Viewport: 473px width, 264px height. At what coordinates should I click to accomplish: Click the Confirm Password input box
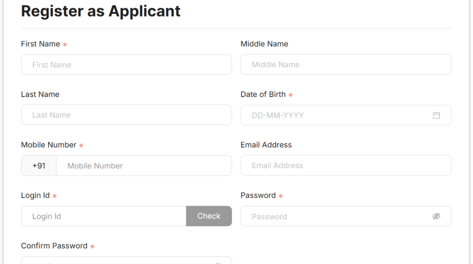click(x=127, y=260)
